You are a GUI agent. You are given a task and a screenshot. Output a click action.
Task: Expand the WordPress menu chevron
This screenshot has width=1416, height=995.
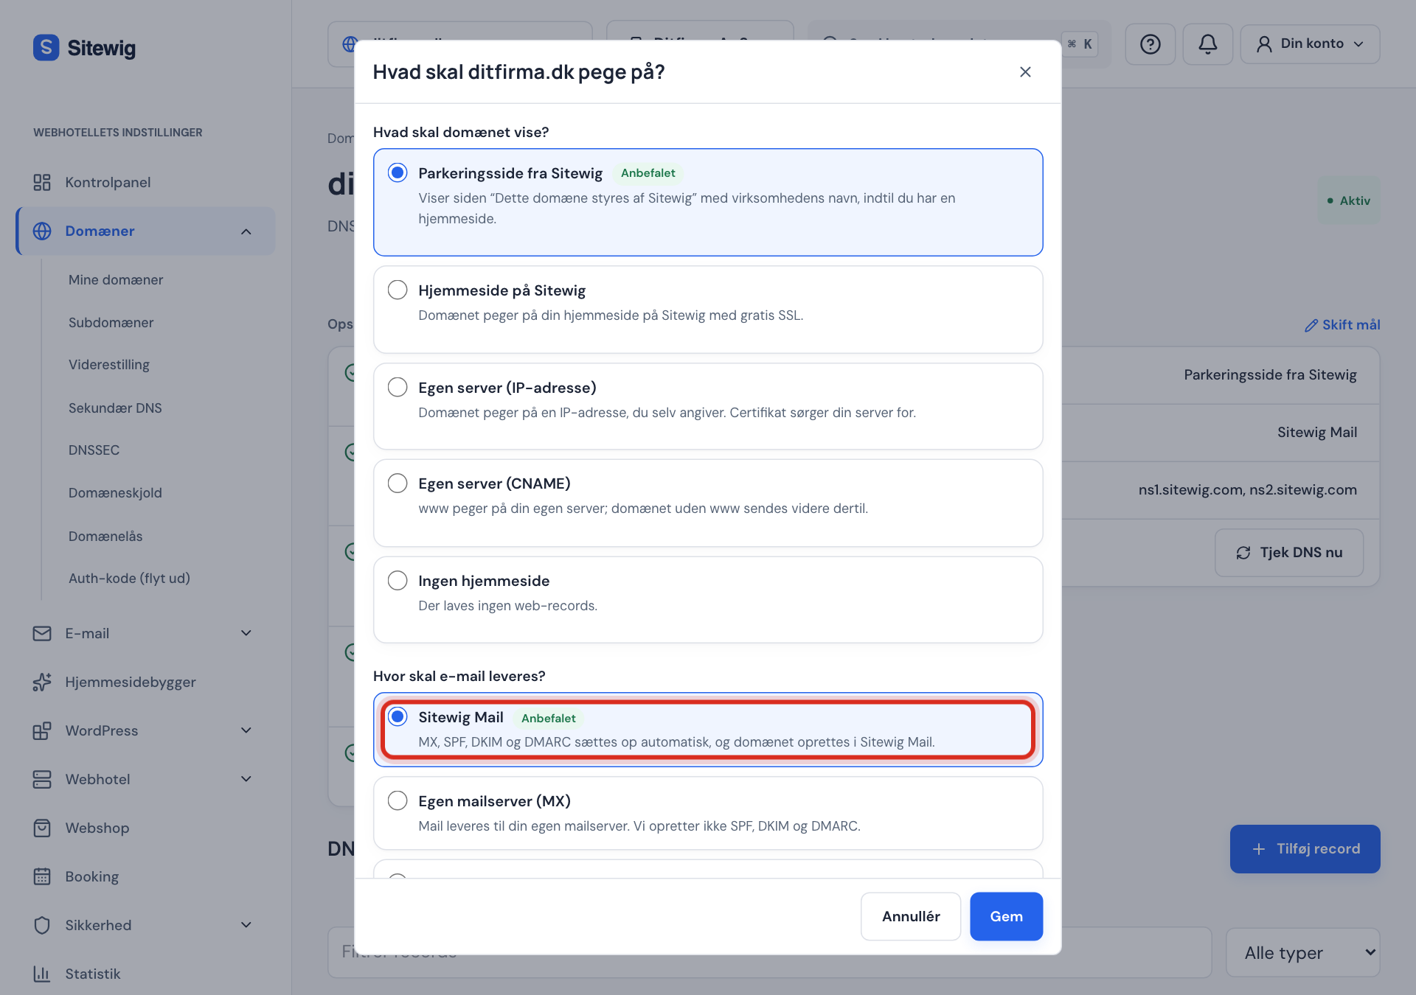pos(246,730)
